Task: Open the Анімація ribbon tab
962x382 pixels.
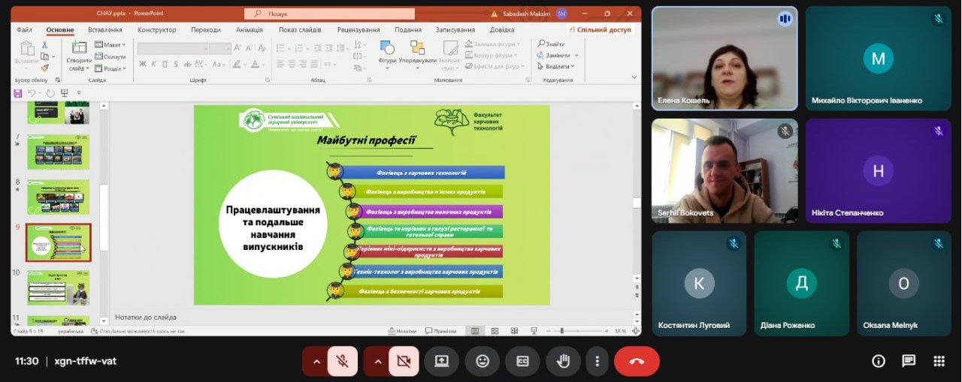Action: (x=249, y=30)
